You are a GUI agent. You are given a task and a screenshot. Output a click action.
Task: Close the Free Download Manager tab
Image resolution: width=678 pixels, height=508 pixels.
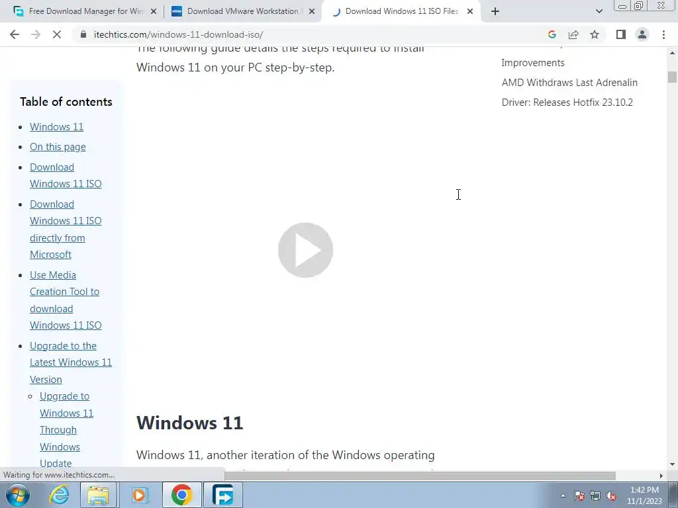153,11
